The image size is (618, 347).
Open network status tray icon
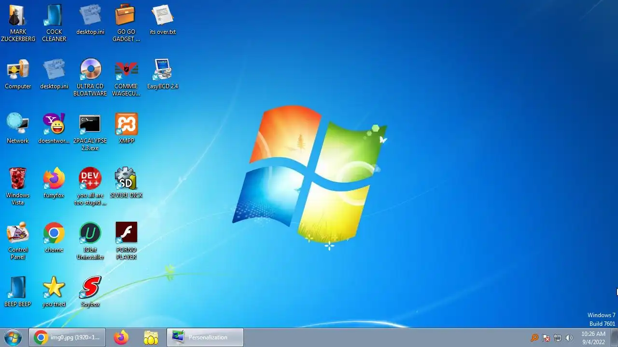point(558,338)
